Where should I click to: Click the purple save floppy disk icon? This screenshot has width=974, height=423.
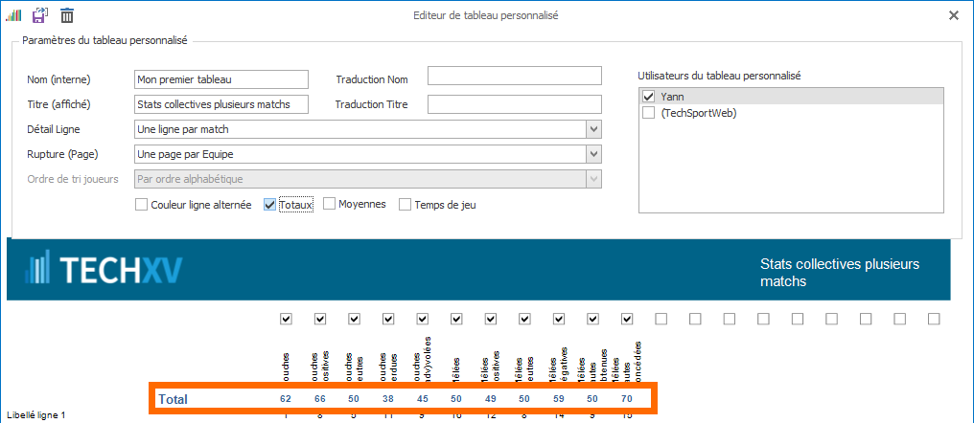point(40,15)
